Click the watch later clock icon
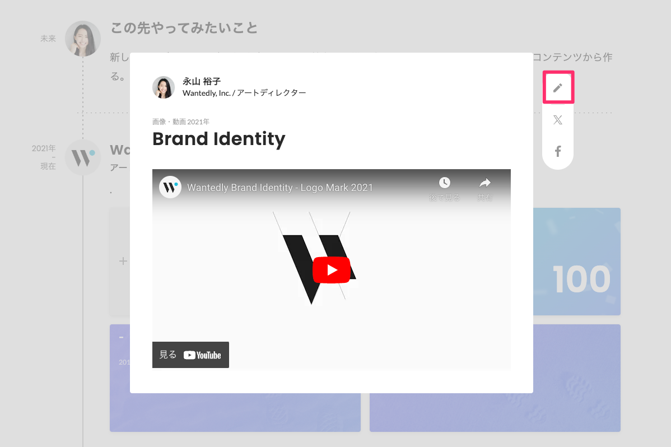Screen dimensions: 671x447 click(445, 183)
